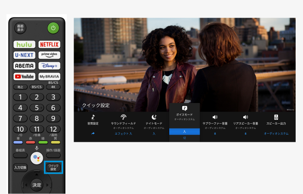Open 音質設定 via the arrow shortcut
Image resolution: width=303 pixels, height=194 pixels.
pos(93,134)
